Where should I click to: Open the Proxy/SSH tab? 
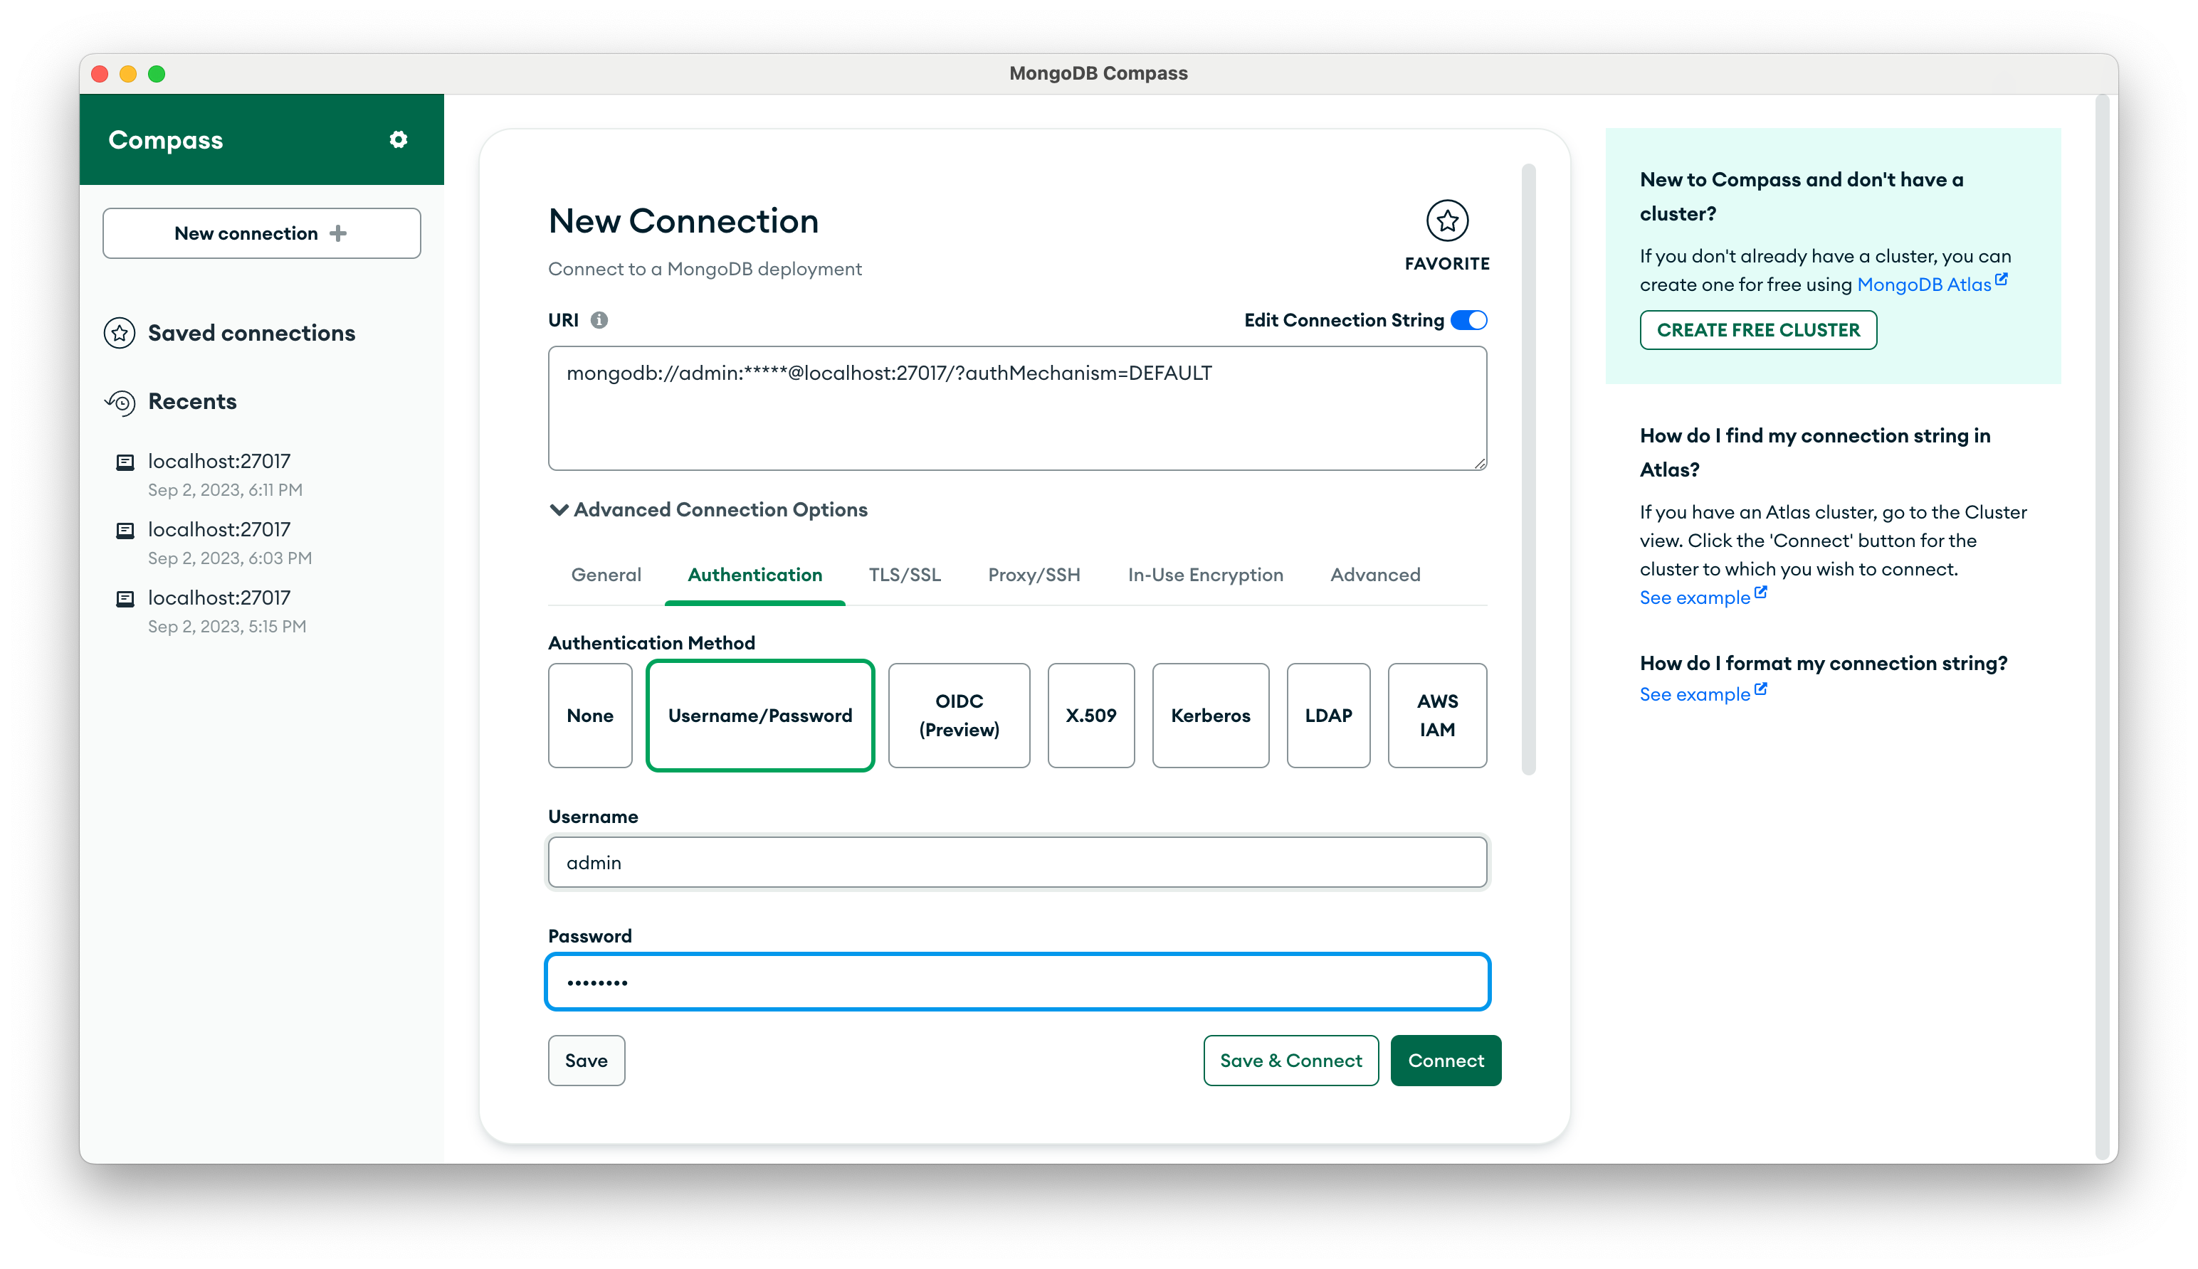[1034, 575]
